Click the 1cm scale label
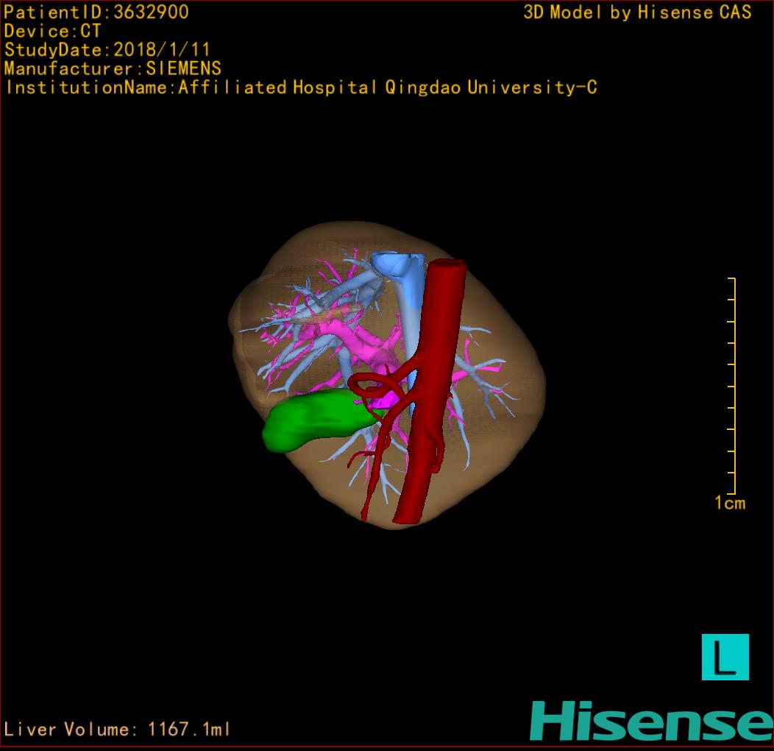This screenshot has height=751, width=774. 729,504
